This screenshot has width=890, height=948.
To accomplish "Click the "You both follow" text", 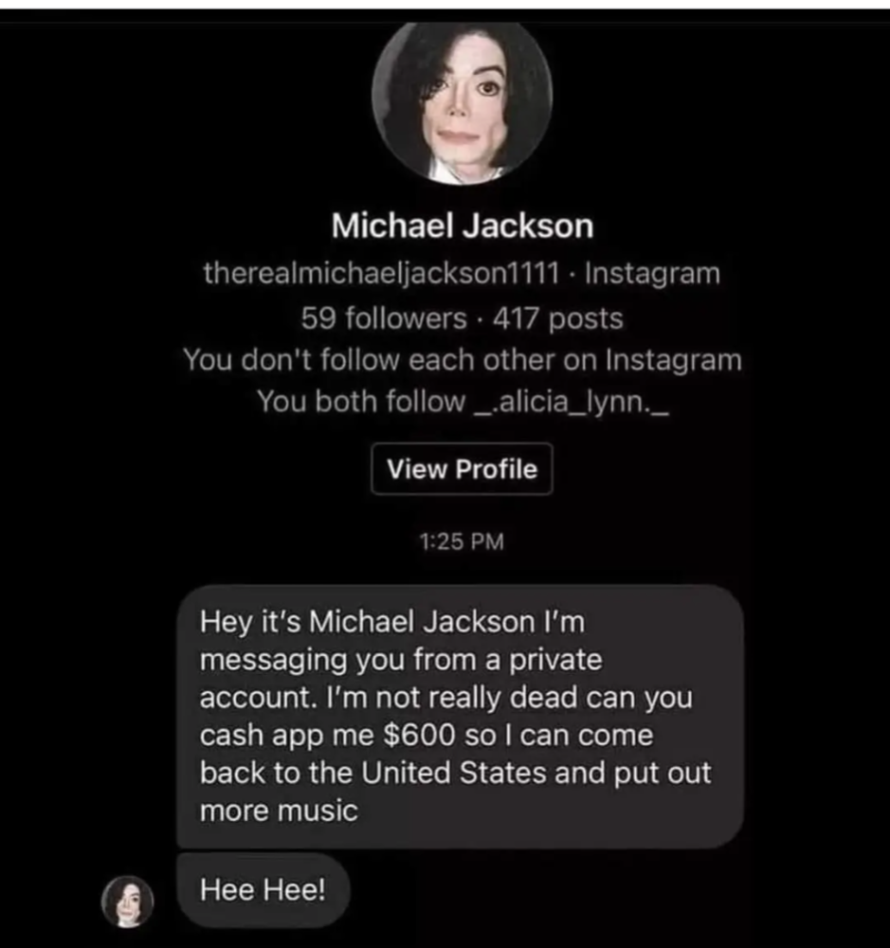I will click(x=361, y=402).
